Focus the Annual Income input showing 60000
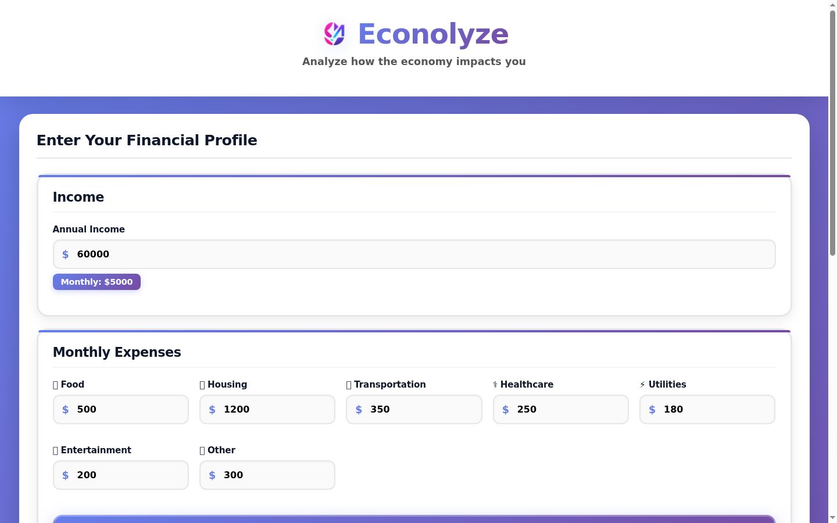Viewport: 837px width, 523px height. click(414, 255)
